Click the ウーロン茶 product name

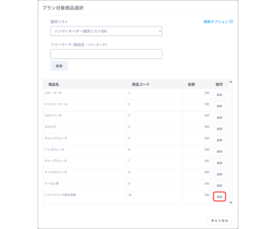point(52,184)
